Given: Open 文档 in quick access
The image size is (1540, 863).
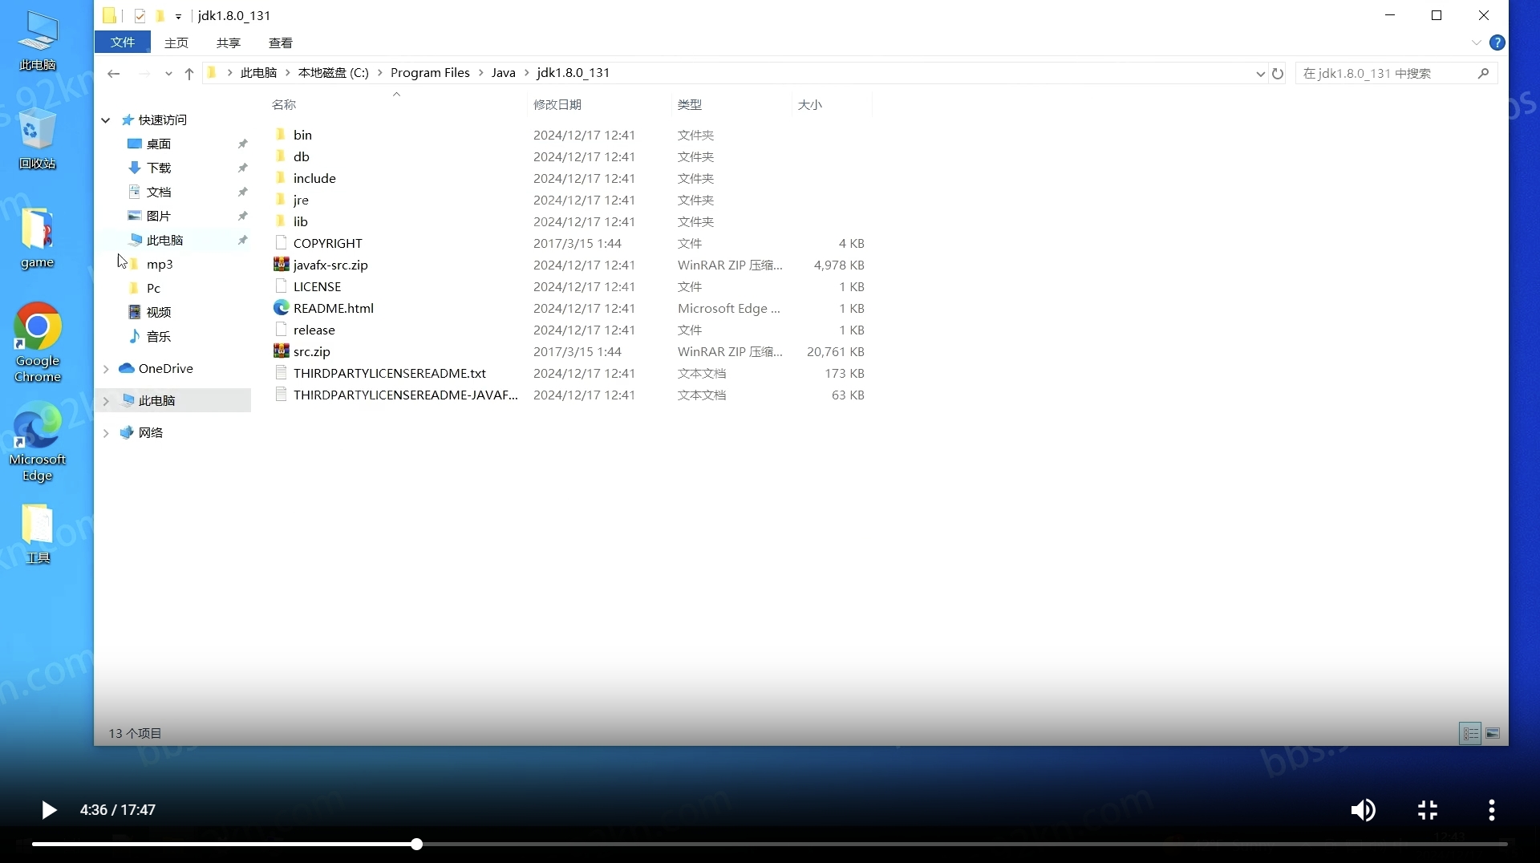Looking at the screenshot, I should pos(159,192).
